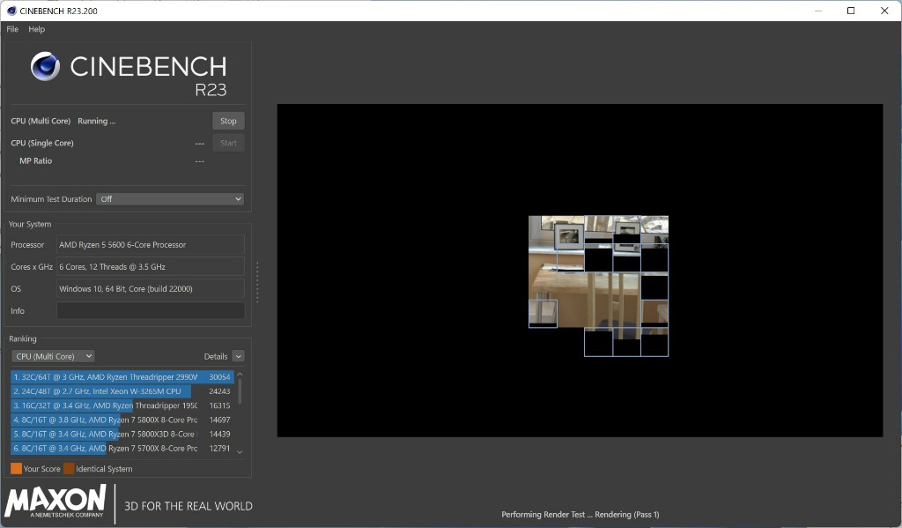Click the scroll-down arrow in ranking list
The width and height of the screenshot is (902, 528).
point(240,452)
